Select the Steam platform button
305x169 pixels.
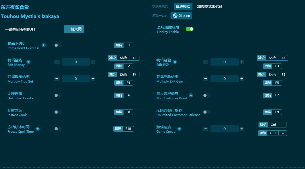click(181, 16)
